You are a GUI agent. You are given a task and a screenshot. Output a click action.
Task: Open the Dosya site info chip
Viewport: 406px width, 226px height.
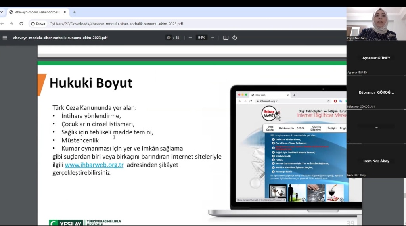click(38, 24)
